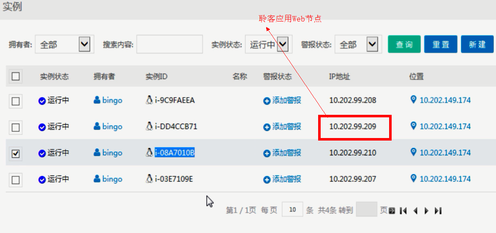The width and height of the screenshot is (496, 233).
Task: Jump to last page icon
Action: 438,211
